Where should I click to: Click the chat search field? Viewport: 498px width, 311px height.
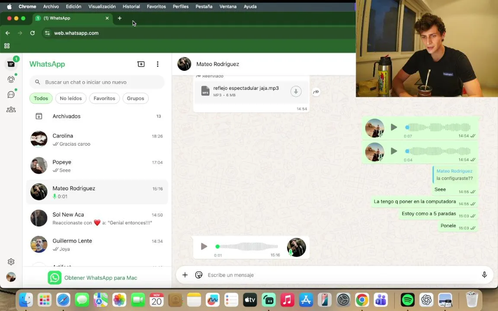point(97,82)
